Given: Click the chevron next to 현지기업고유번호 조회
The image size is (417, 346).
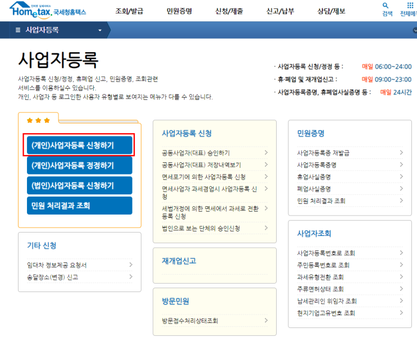Looking at the screenshot, I should coord(401,312).
